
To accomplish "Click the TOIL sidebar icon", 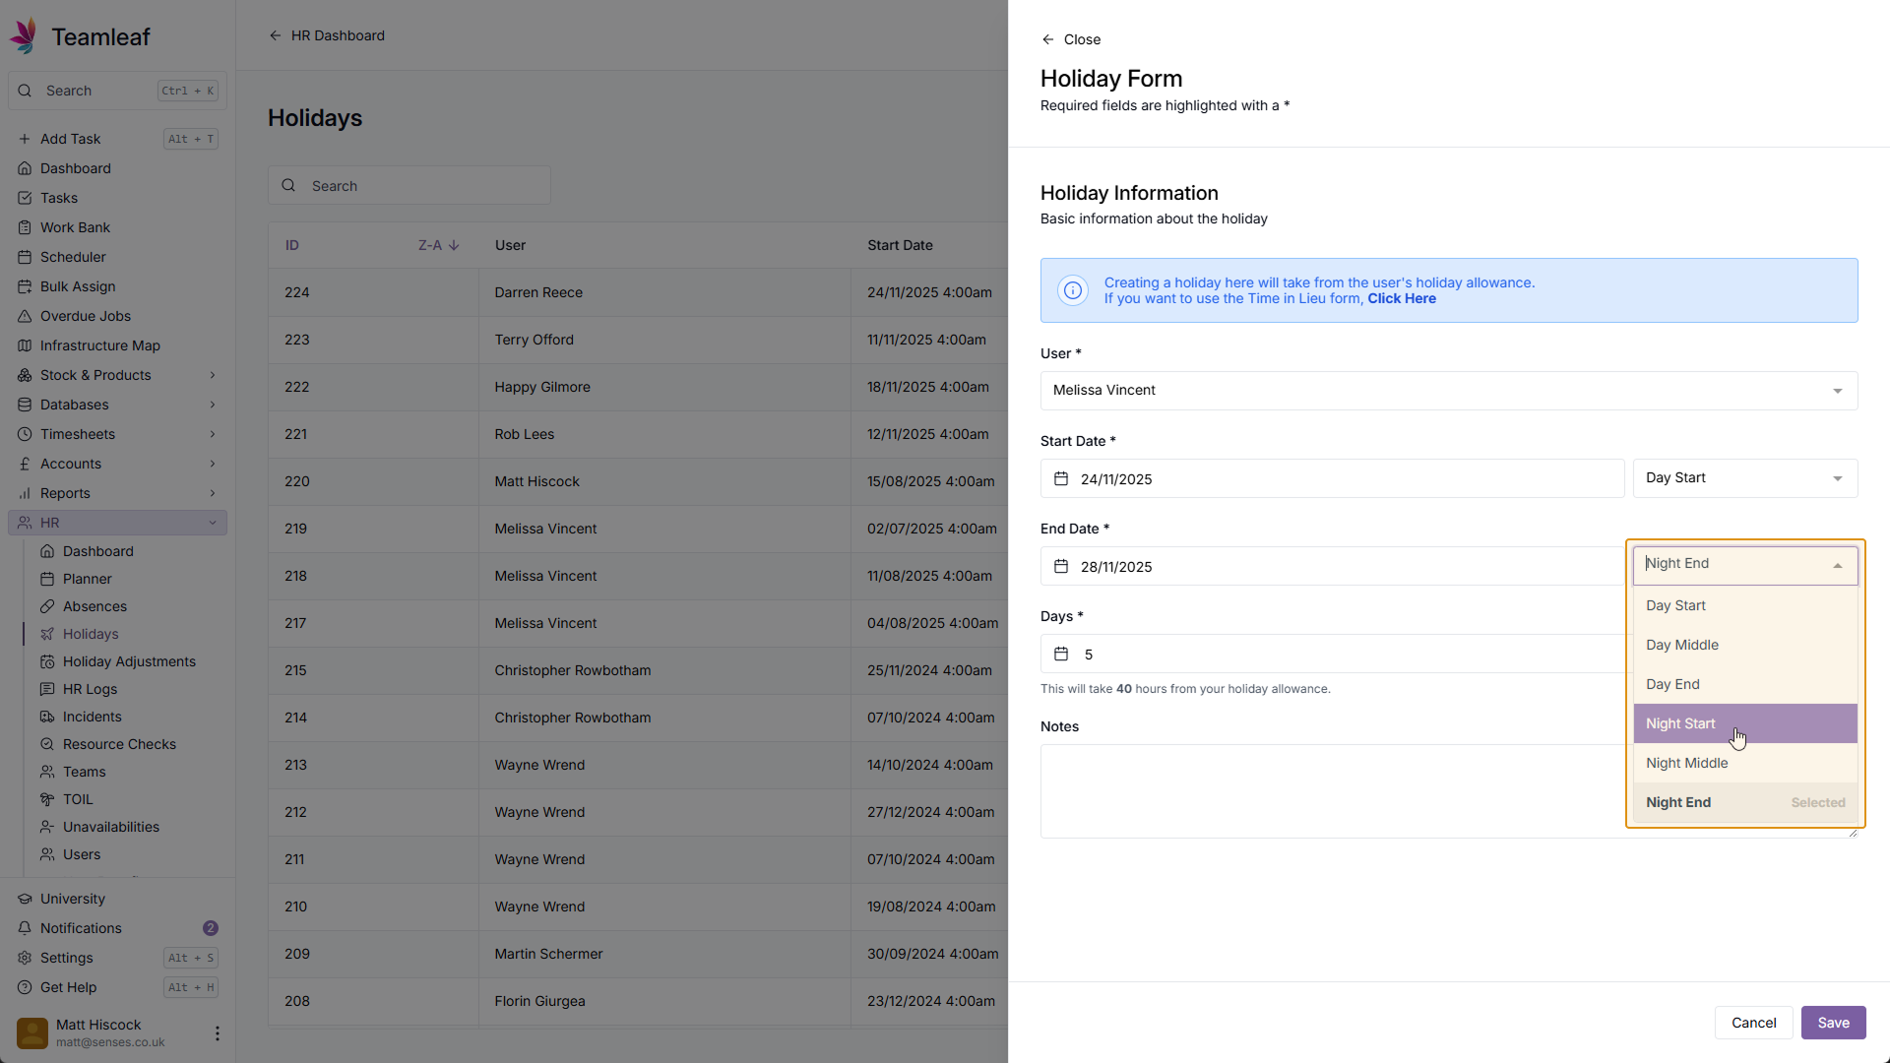I will coord(47,799).
